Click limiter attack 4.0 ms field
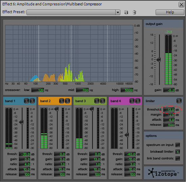Viewport: 186px width, 182px height. (x=169, y=120)
